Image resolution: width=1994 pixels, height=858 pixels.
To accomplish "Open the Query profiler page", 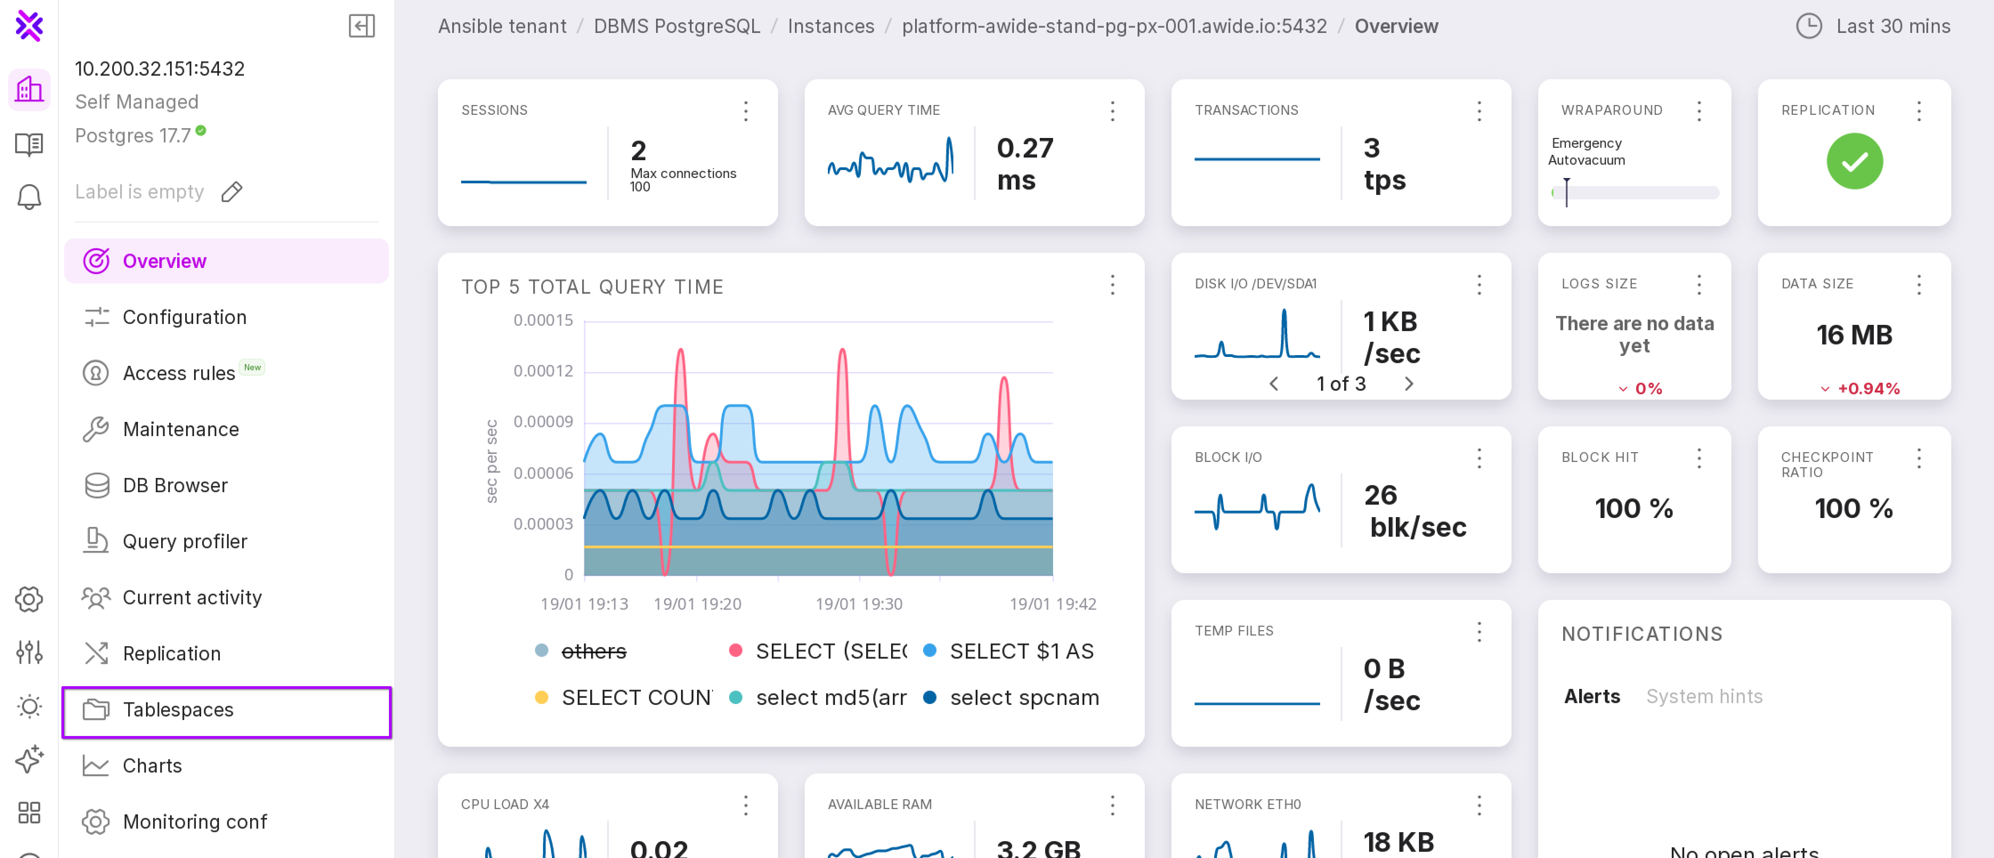I will point(184,542).
